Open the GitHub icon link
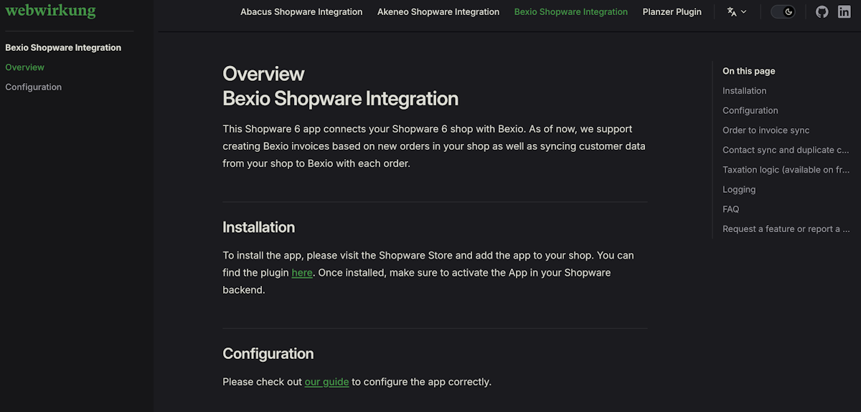Screen dimensions: 861x412 (x=822, y=11)
